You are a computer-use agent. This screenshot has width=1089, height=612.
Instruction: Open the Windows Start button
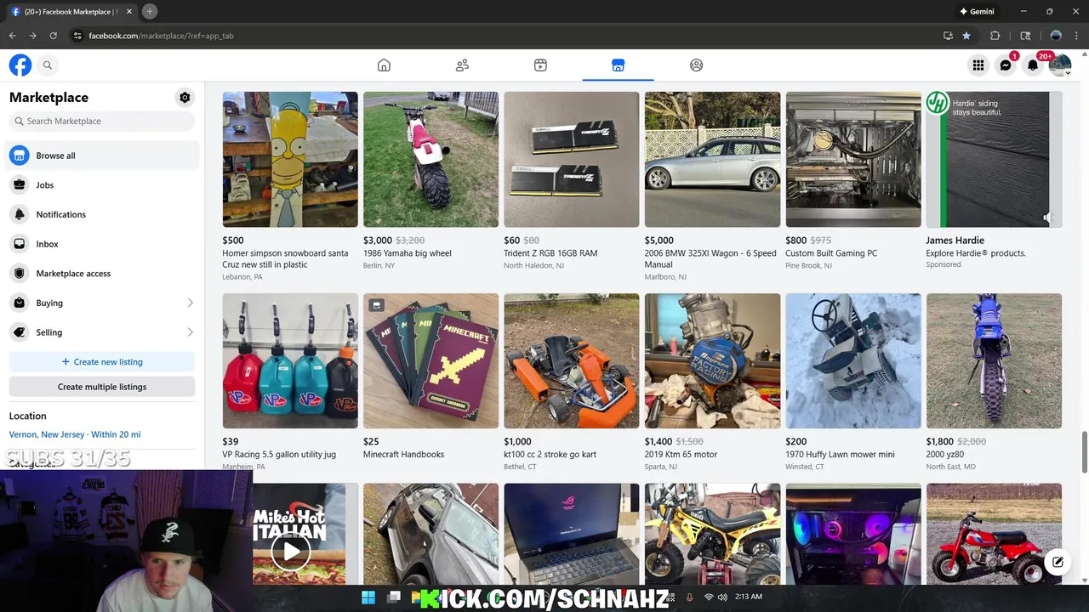(368, 598)
